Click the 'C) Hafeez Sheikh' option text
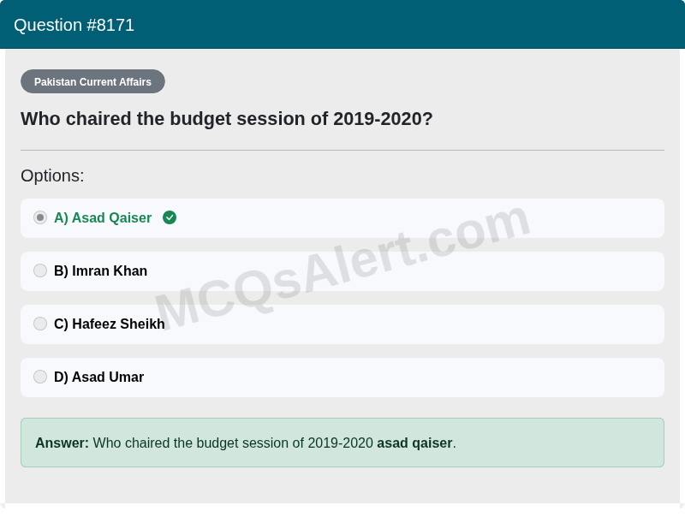The width and height of the screenshot is (685, 529). 110,324
